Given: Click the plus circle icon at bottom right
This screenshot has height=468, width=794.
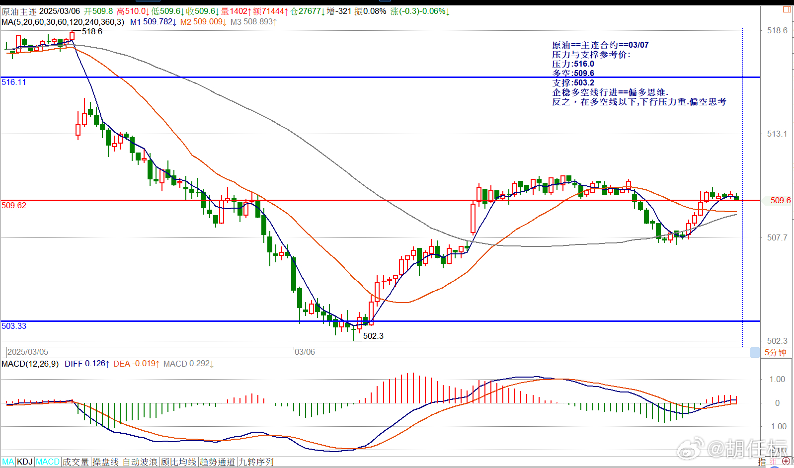Looking at the screenshot, I should (x=787, y=462).
